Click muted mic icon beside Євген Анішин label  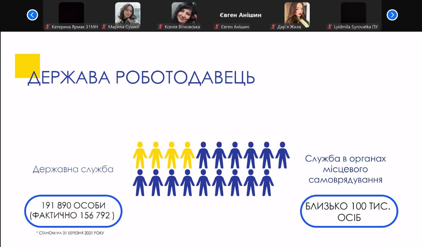pyautogui.click(x=217, y=27)
